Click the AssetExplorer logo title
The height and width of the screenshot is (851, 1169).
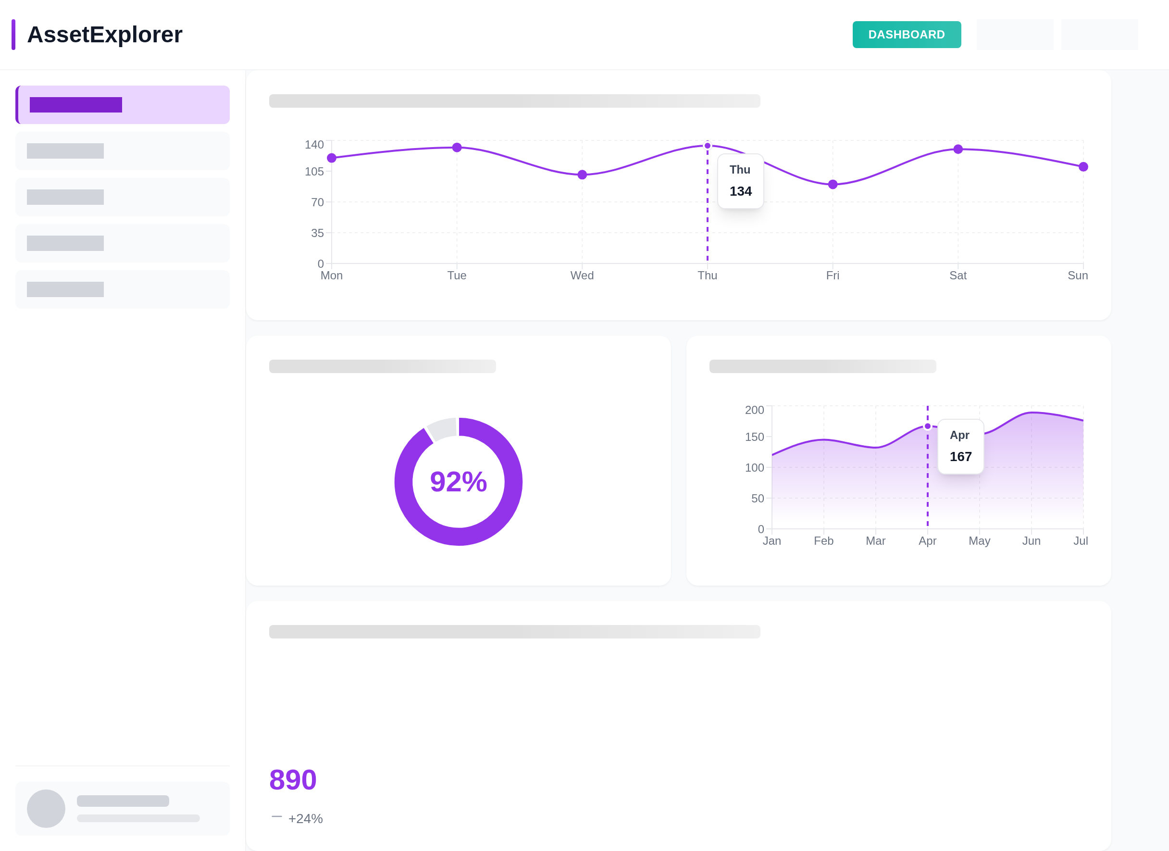pos(105,35)
